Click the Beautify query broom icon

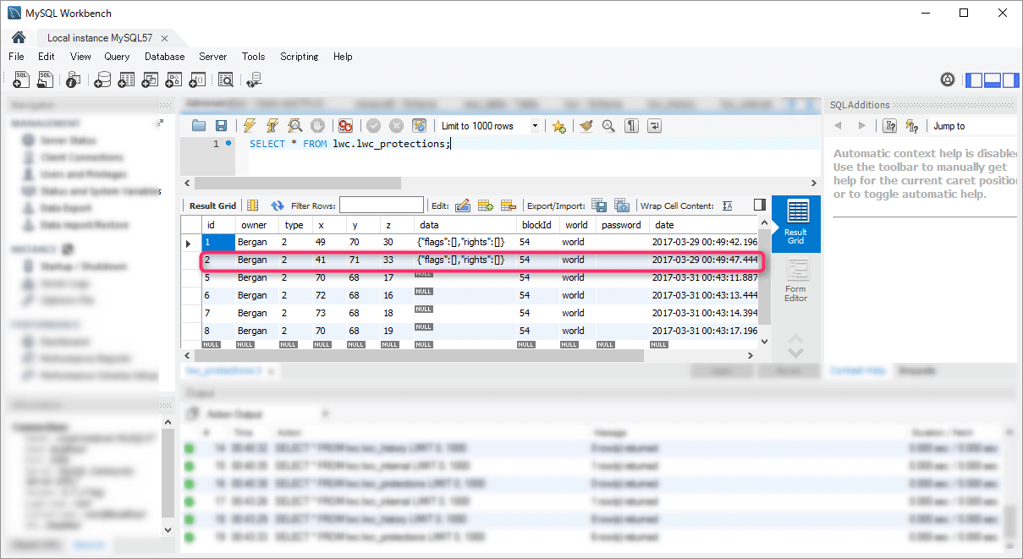click(x=586, y=126)
